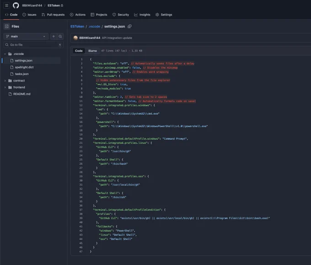311x265 pixels.
Task: Click the search files magnifier button
Action: pyautogui.click(x=60, y=36)
